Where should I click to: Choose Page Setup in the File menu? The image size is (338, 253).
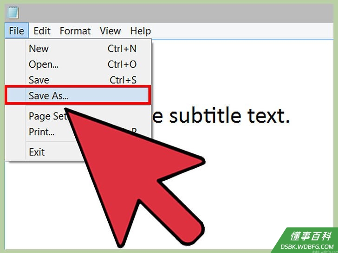point(48,116)
